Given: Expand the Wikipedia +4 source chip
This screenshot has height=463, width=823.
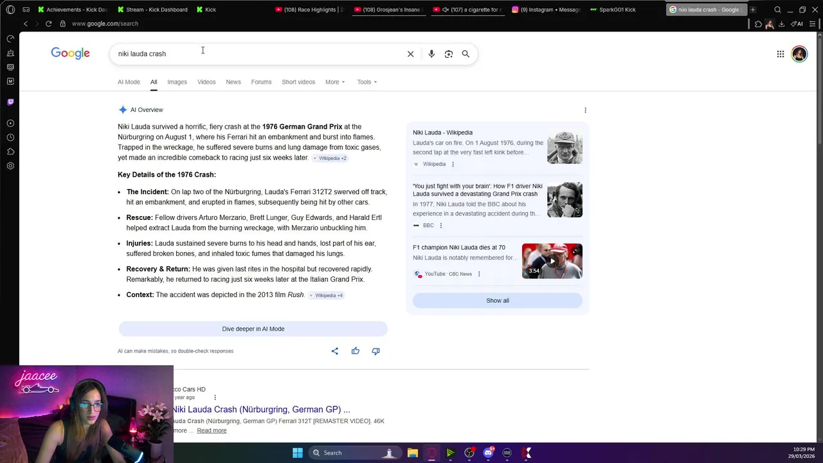Looking at the screenshot, I should 325,295.
